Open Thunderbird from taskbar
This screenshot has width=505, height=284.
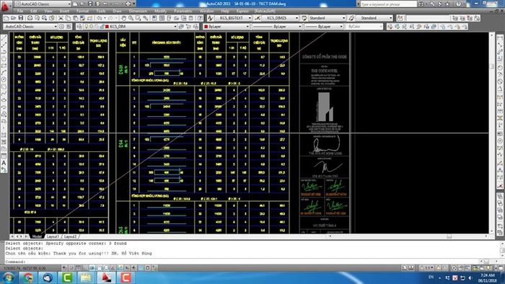tap(48, 278)
